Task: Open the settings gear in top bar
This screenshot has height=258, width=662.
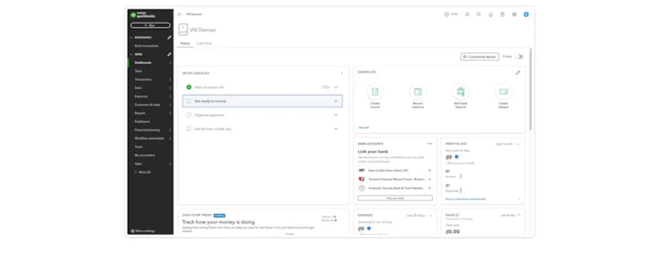Action: pos(515,14)
